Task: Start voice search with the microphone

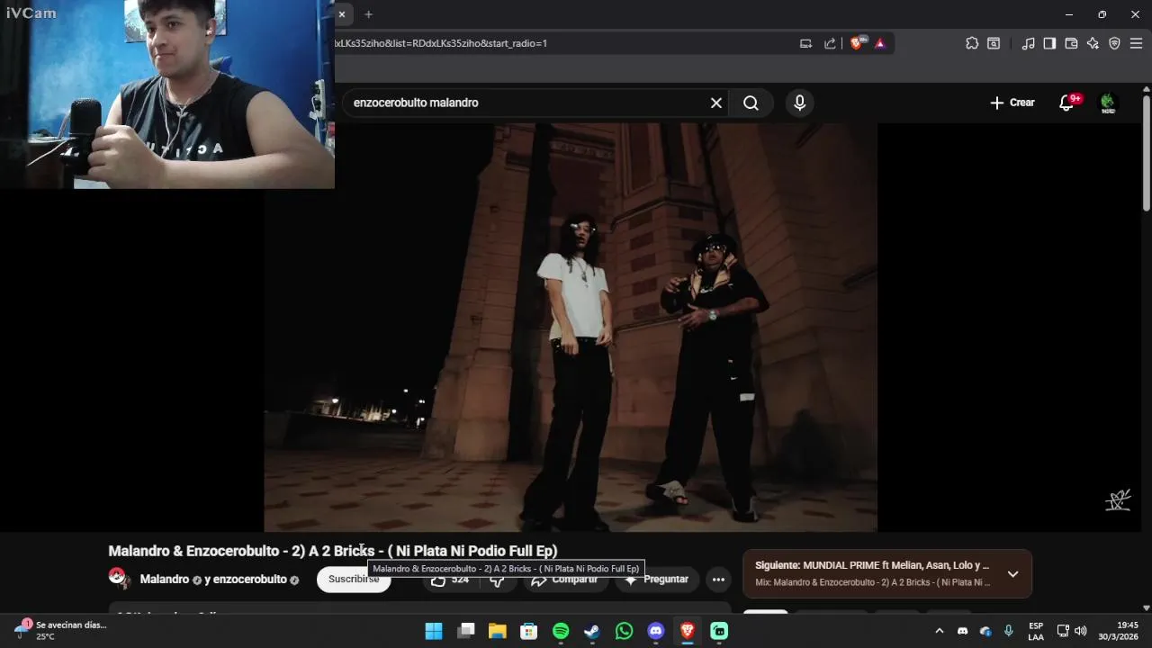Action: pyautogui.click(x=799, y=103)
